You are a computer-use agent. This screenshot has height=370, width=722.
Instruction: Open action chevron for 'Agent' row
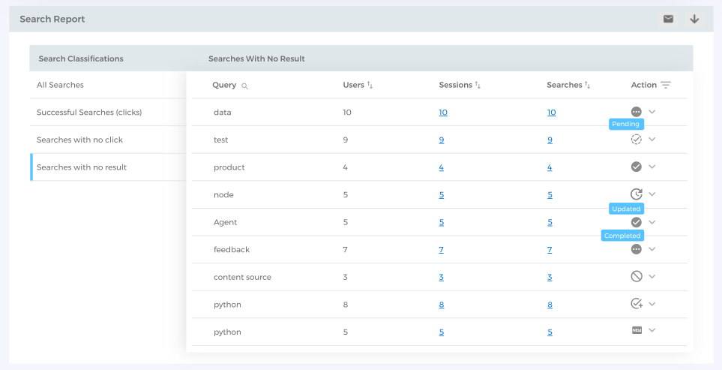[652, 222]
